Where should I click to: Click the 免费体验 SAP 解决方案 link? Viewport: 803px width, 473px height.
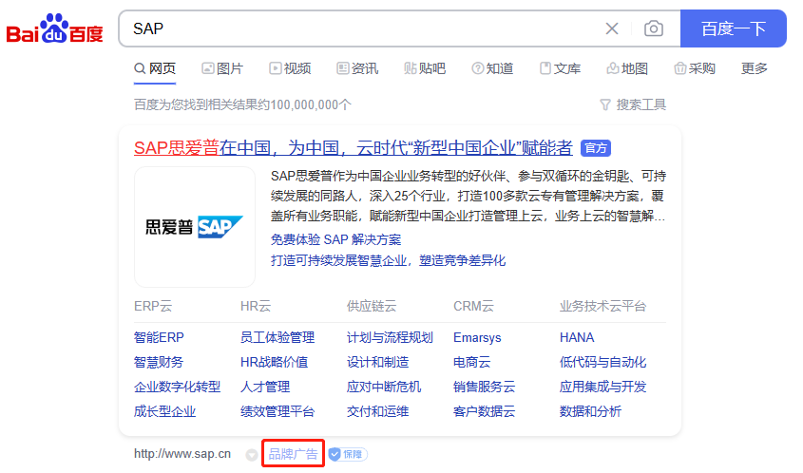pyautogui.click(x=335, y=239)
